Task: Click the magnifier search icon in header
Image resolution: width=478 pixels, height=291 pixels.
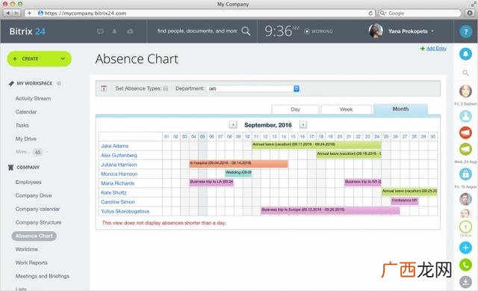Action: (x=246, y=31)
